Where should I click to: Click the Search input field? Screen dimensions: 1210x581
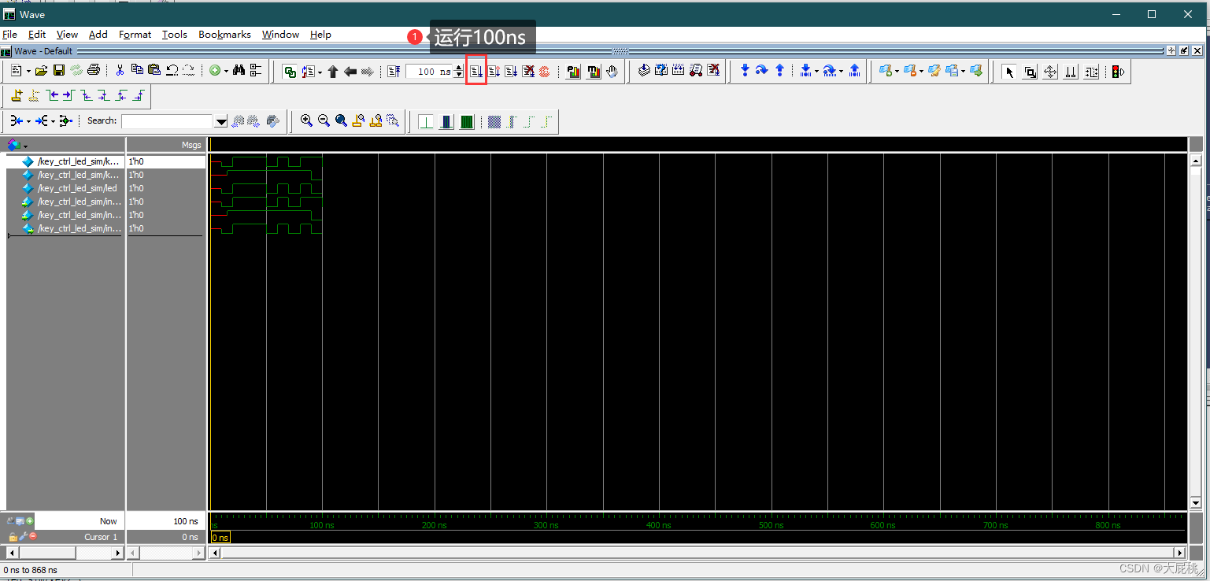tap(168, 121)
